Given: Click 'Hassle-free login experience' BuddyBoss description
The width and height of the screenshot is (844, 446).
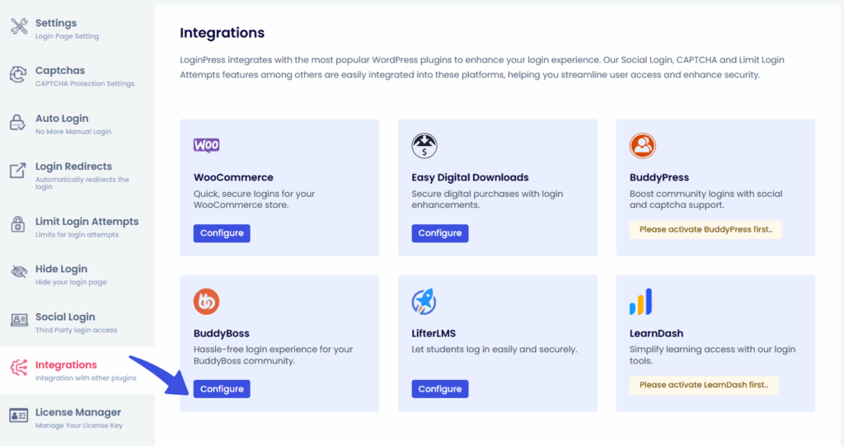Looking at the screenshot, I should click(273, 355).
